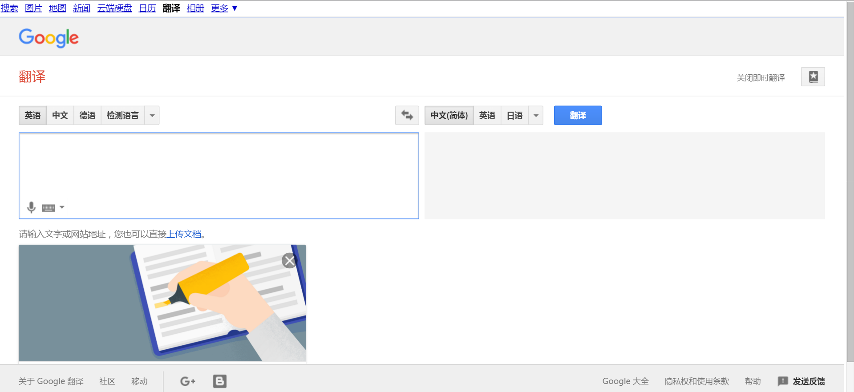Close the highlighter promo image
Viewport: 854px width, 392px height.
tap(290, 261)
